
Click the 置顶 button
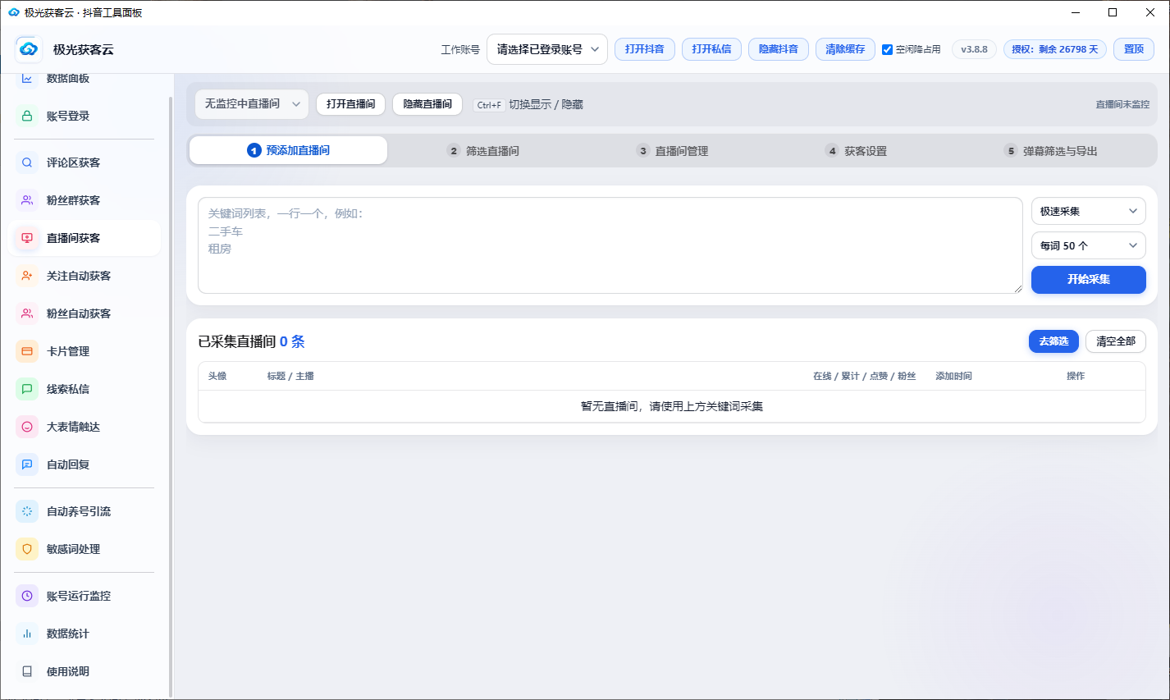tap(1134, 49)
